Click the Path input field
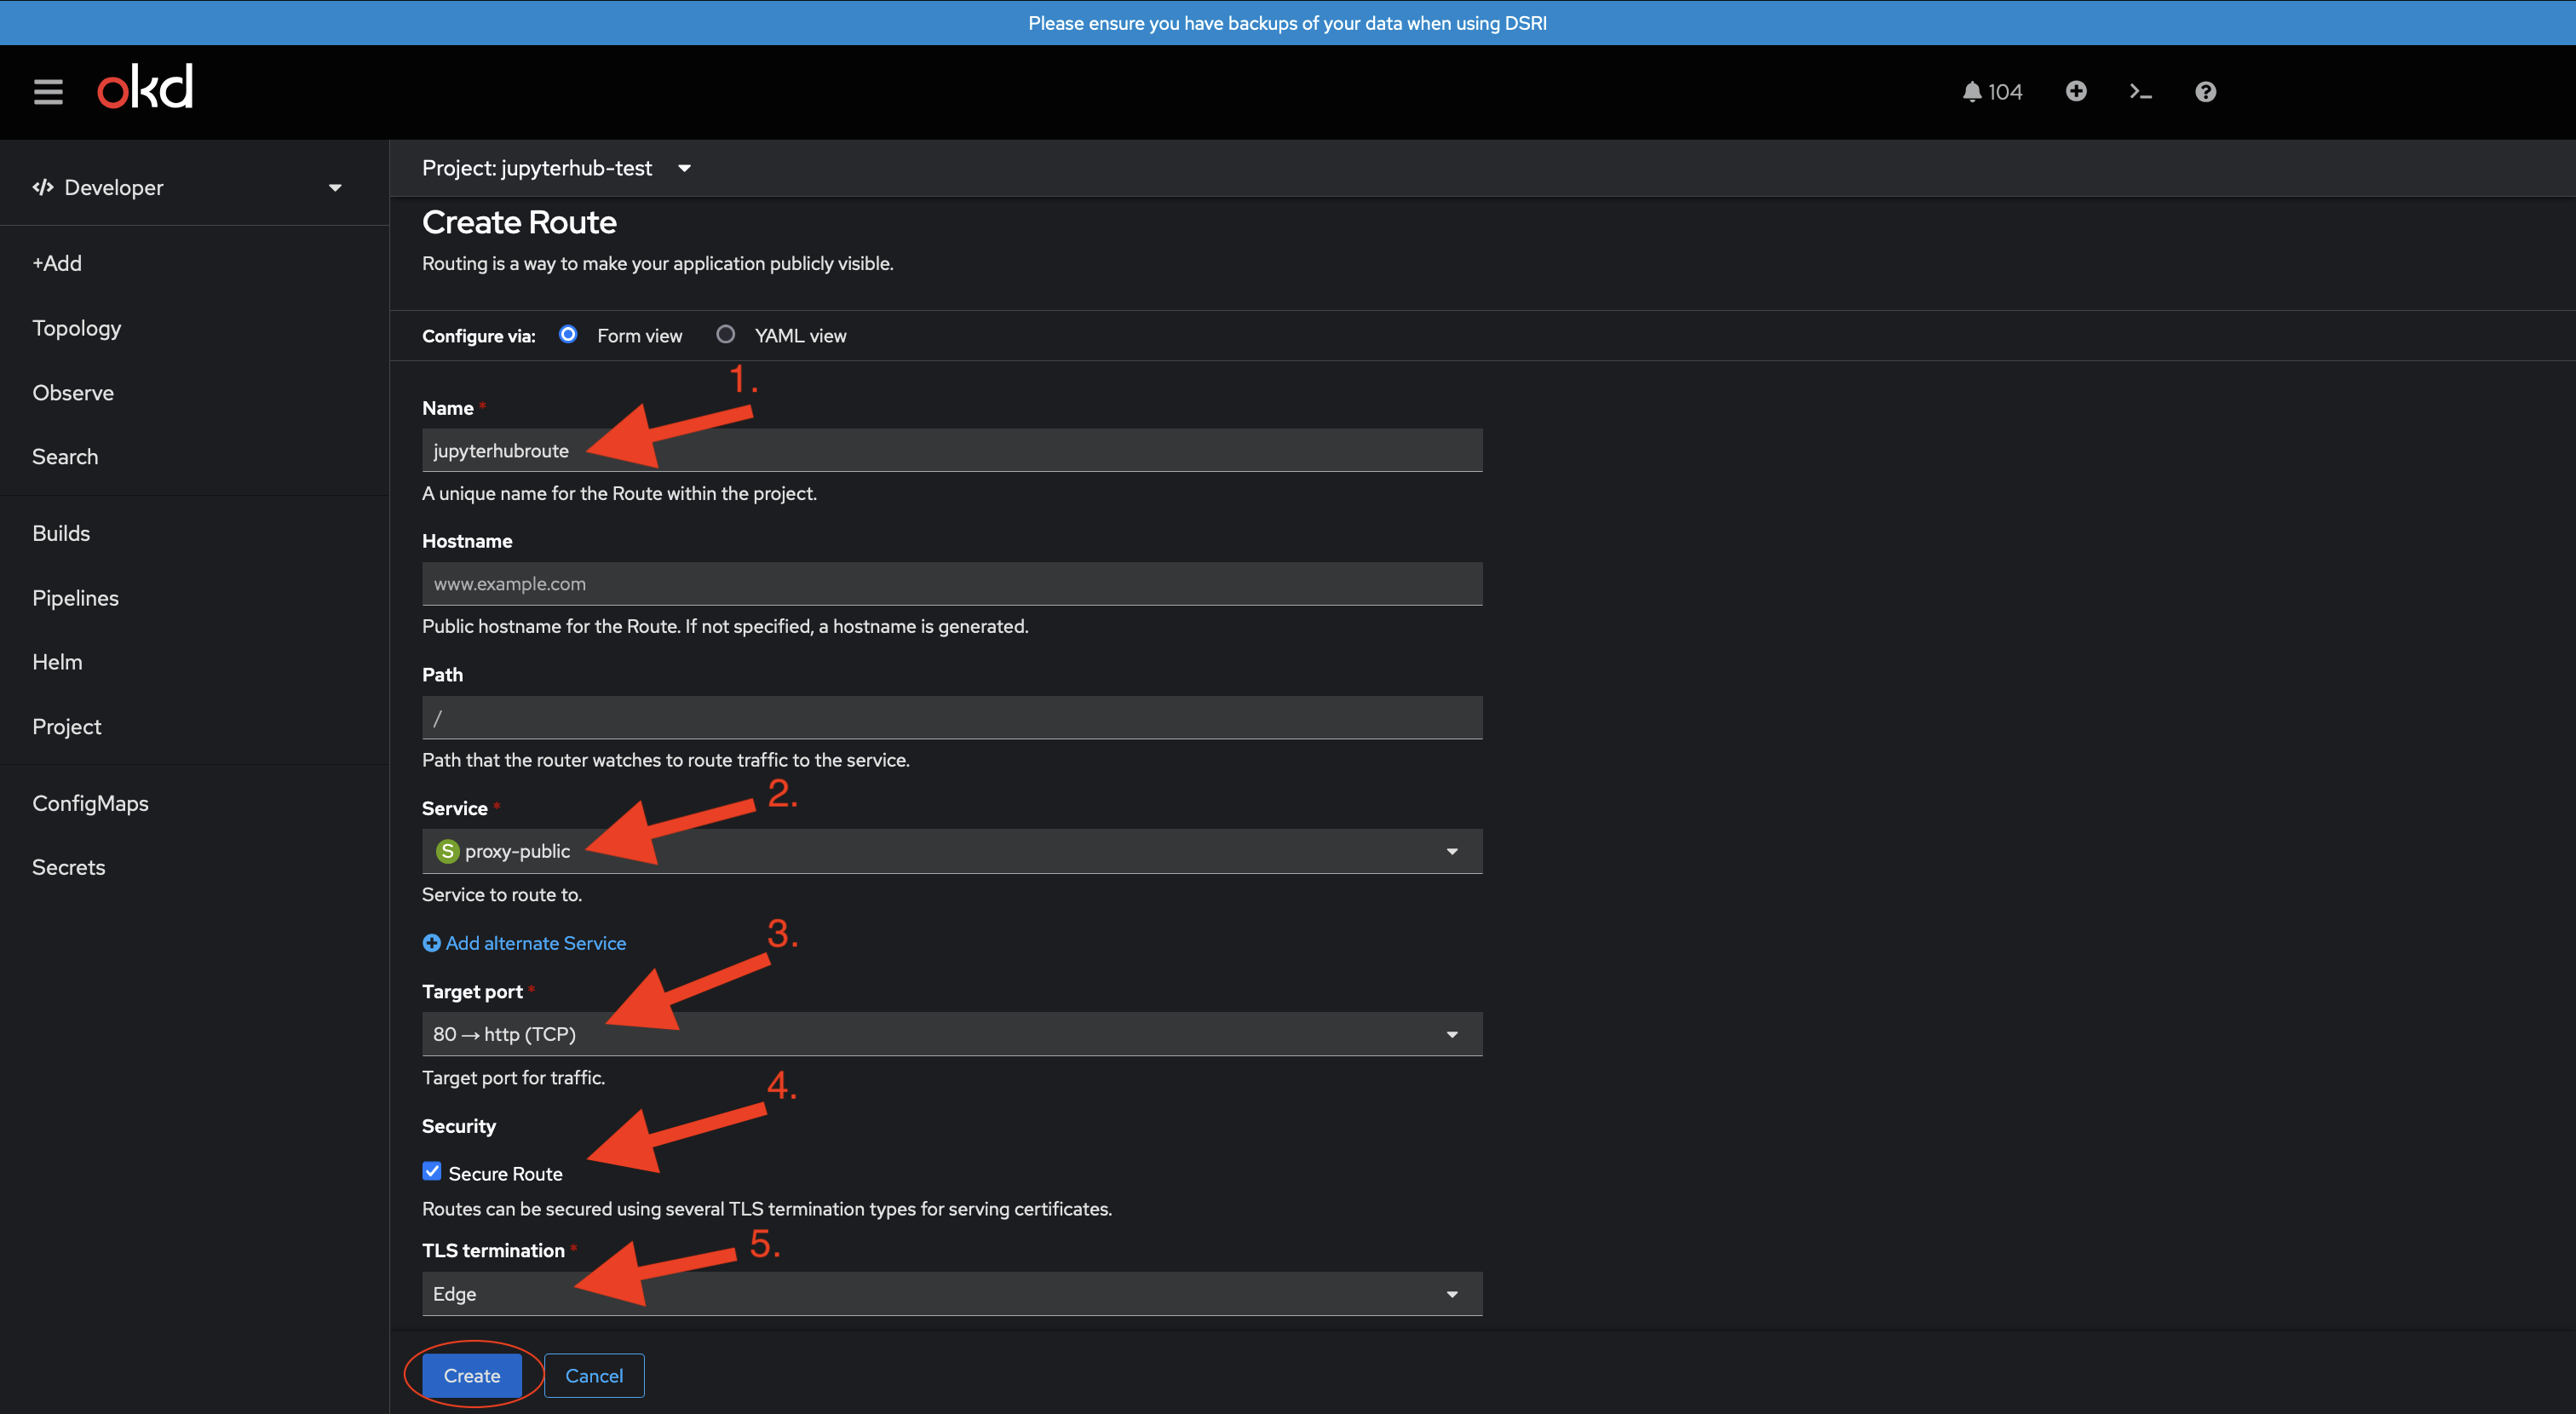Screen dimensions: 2576x1414 (x=952, y=718)
